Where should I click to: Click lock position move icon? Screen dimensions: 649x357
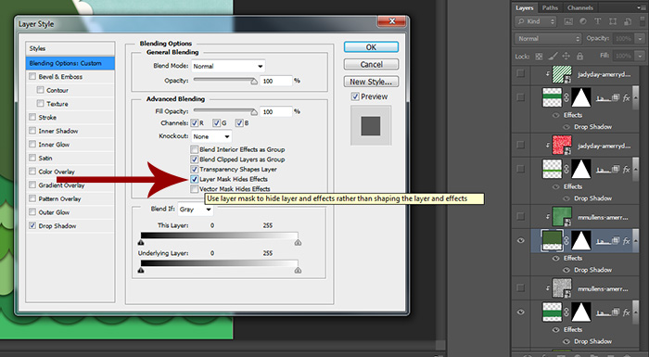pos(566,56)
